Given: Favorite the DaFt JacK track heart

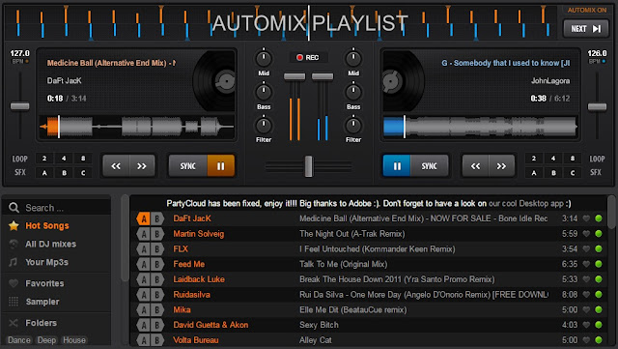Looking at the screenshot, I should (586, 218).
